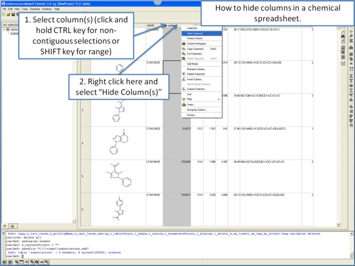
Task: Open the Chemistry menu
Action: (x=34, y=9)
